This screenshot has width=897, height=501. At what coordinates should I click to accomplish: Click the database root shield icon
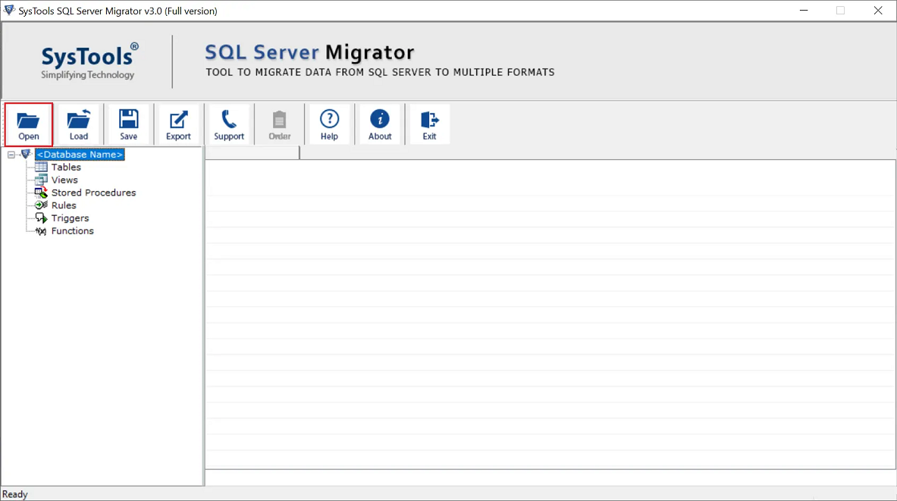pyautogui.click(x=26, y=154)
